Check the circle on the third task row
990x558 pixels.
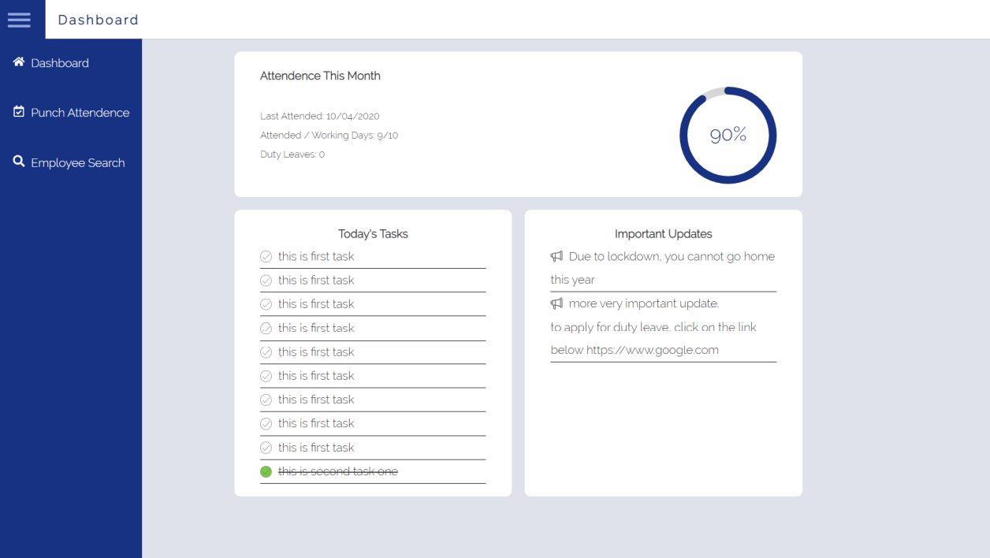point(266,303)
